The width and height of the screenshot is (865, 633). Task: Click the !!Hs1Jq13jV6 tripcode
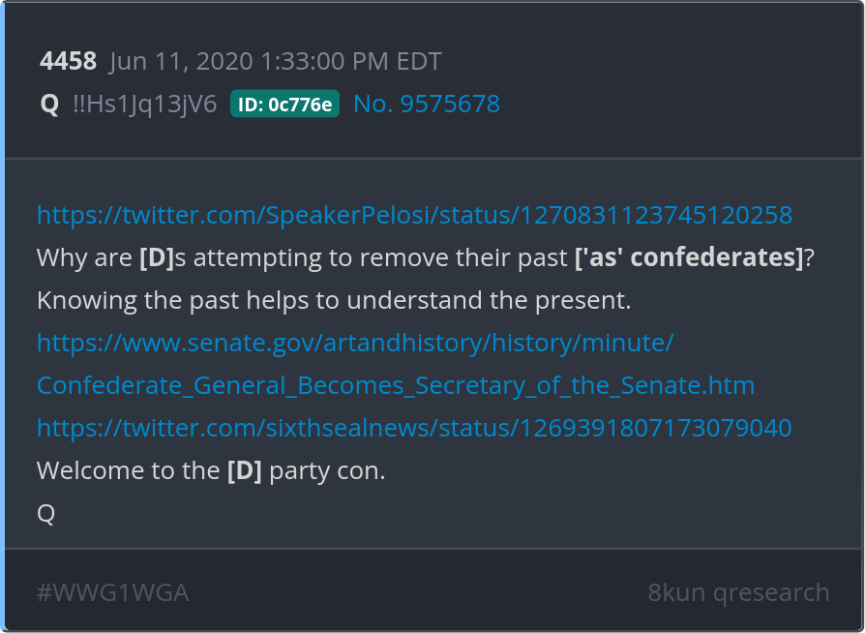pyautogui.click(x=144, y=105)
